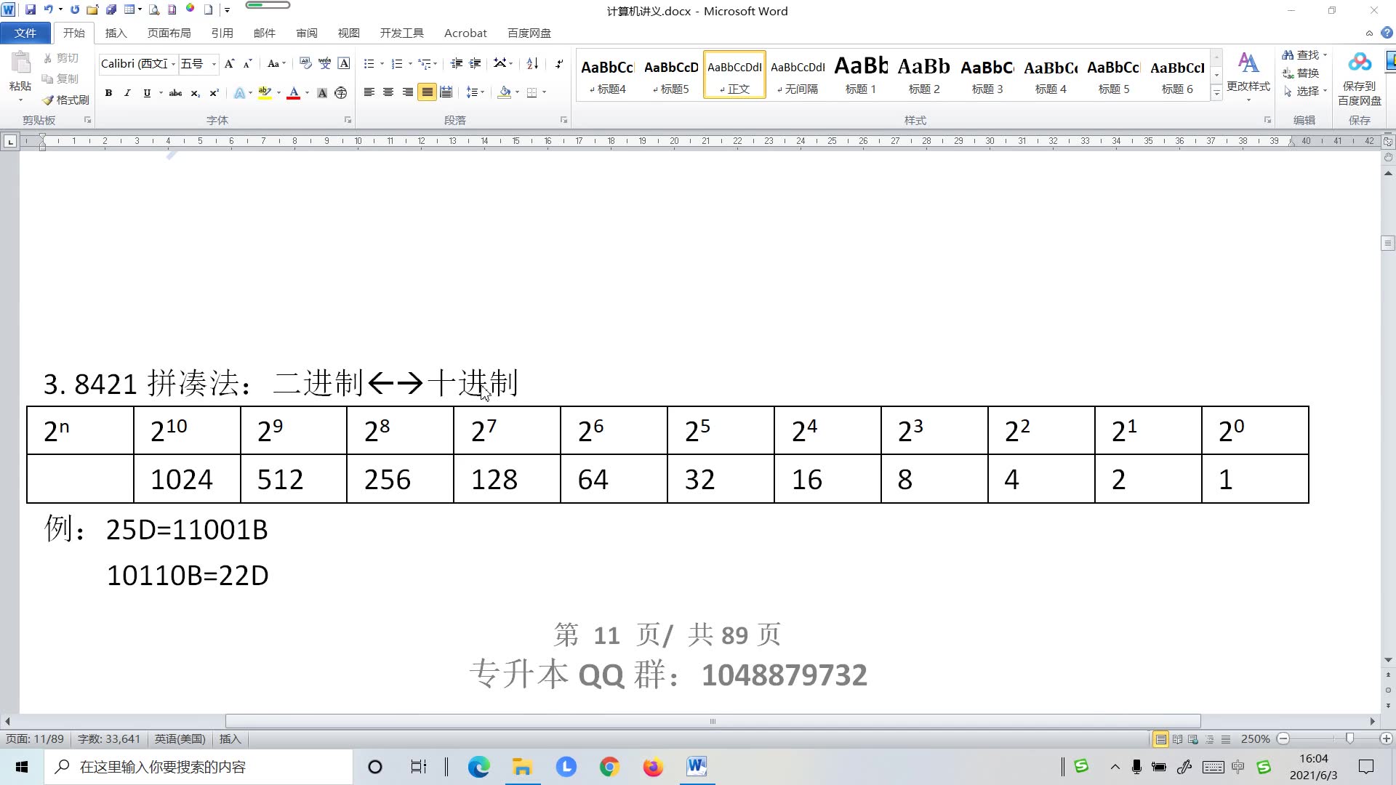
Task: Click the Sort (A-Z) icon
Action: click(532, 64)
